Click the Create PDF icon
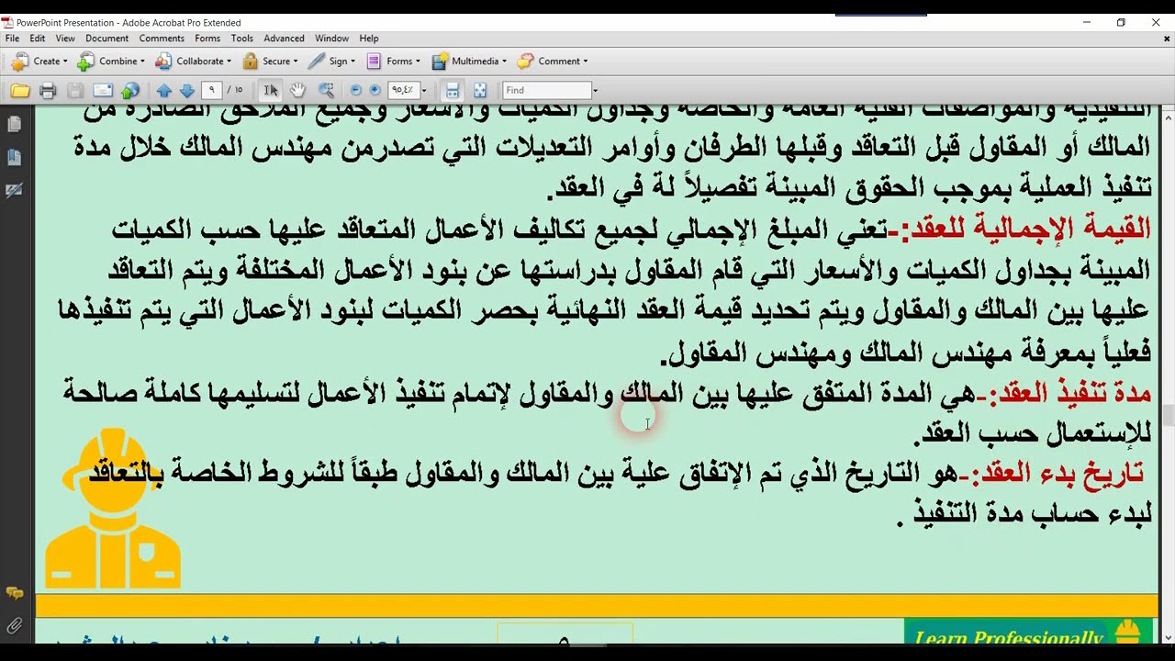The height and width of the screenshot is (661, 1175). (x=20, y=62)
